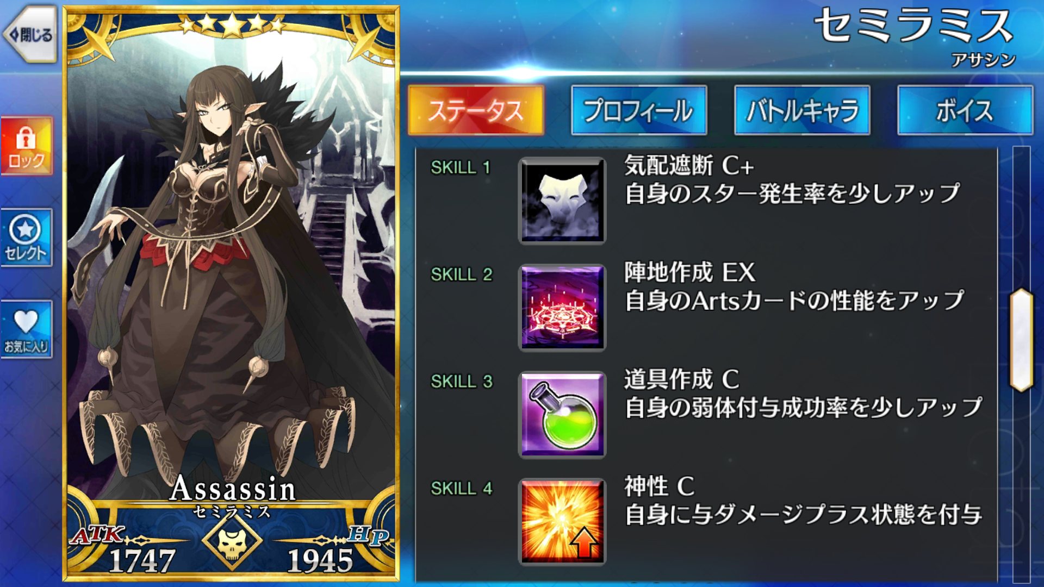
Task: Tap the 道具作成 C green potion icon
Action: point(562,415)
